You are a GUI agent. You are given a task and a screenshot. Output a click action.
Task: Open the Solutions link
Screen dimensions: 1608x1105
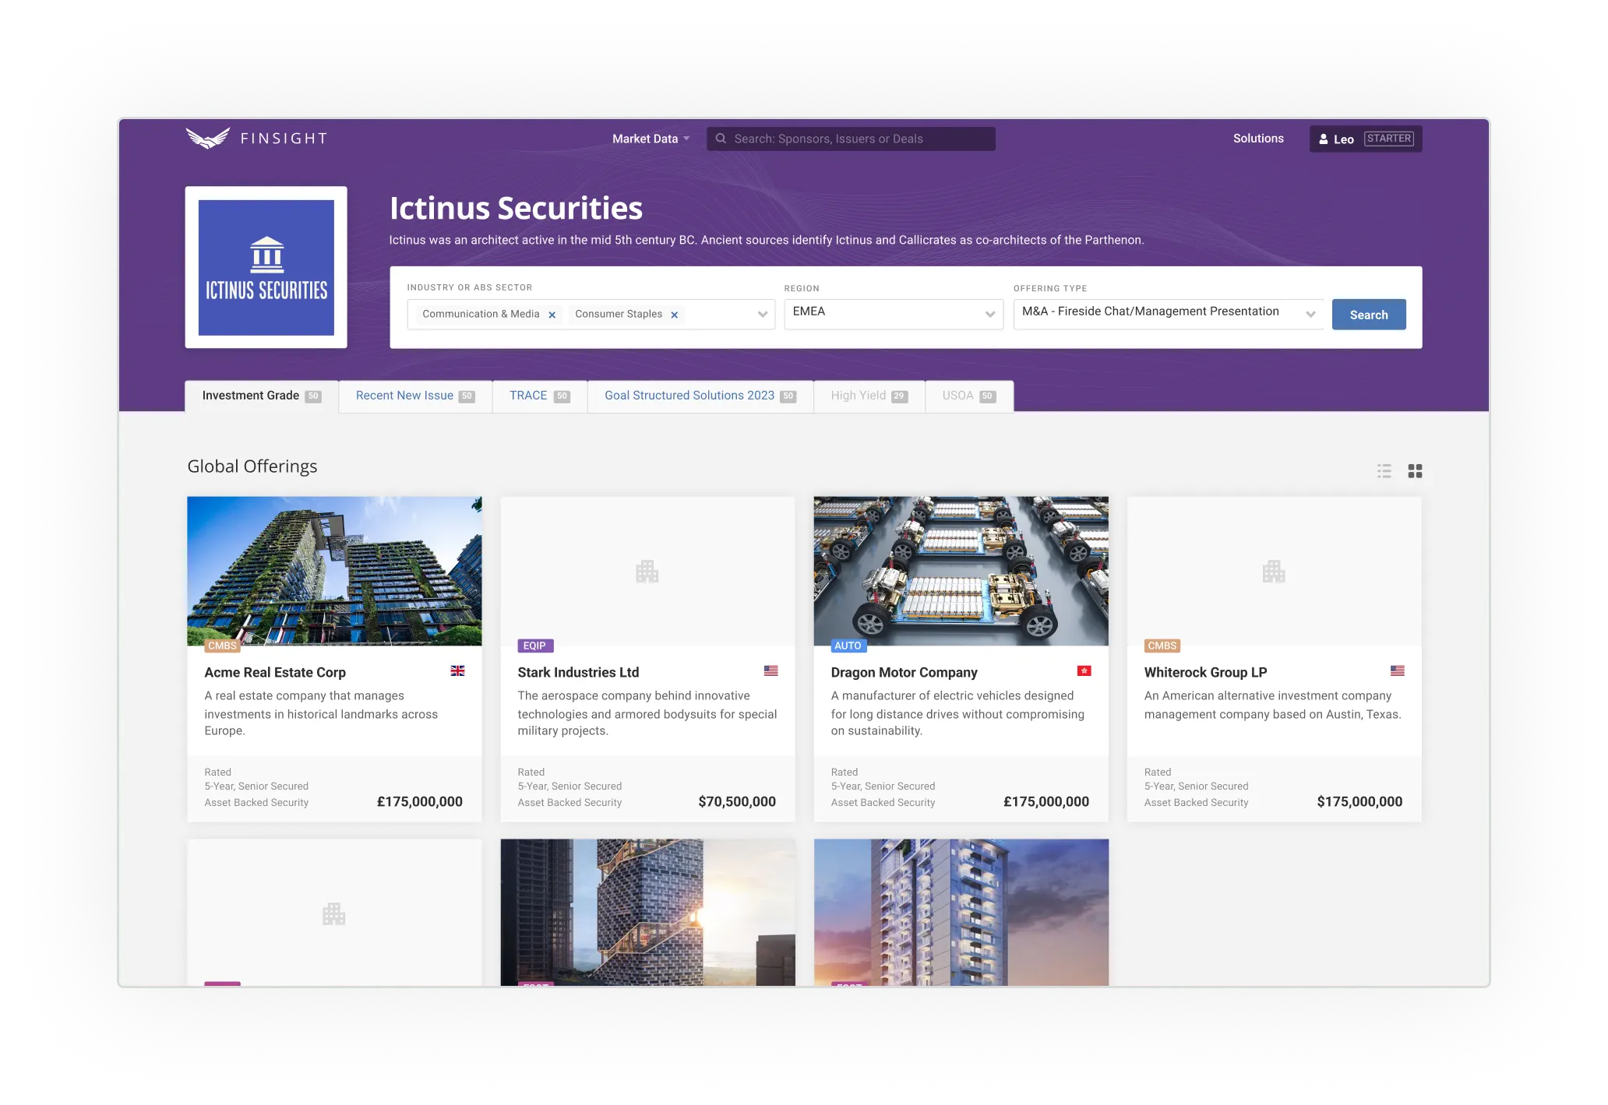pos(1257,139)
